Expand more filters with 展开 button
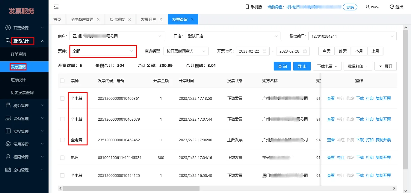 pos(386,66)
